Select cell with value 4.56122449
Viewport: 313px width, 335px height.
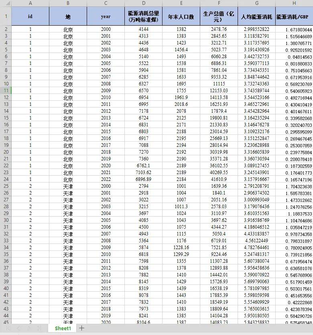(256, 241)
